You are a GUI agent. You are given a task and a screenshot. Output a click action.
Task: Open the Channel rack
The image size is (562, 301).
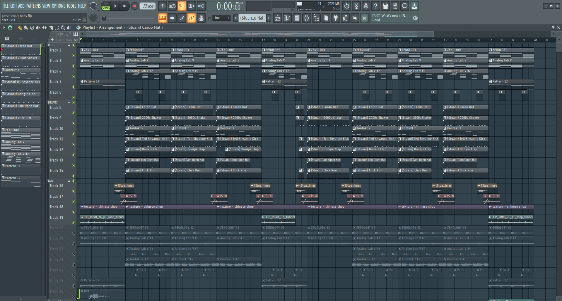(x=297, y=18)
